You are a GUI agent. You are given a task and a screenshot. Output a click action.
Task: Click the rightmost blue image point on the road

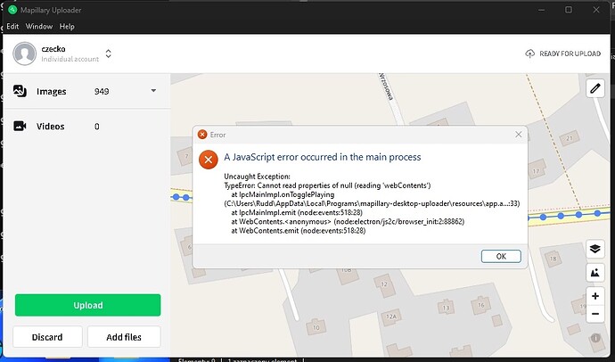tap(597, 213)
